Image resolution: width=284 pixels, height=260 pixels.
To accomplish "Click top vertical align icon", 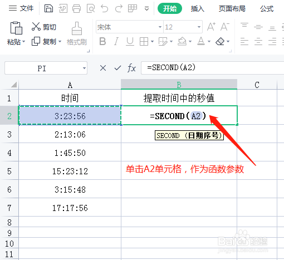I will click(244, 26).
